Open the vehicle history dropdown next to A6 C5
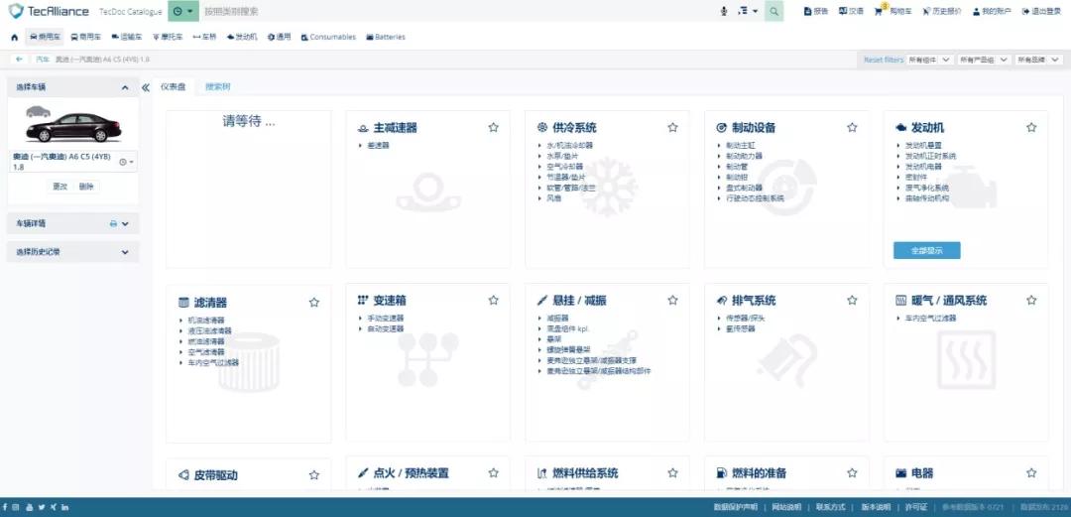Viewport: 1071px width, 517px height. tap(127, 162)
